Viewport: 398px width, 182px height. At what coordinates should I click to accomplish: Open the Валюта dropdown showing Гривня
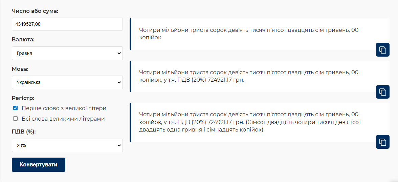coord(67,53)
